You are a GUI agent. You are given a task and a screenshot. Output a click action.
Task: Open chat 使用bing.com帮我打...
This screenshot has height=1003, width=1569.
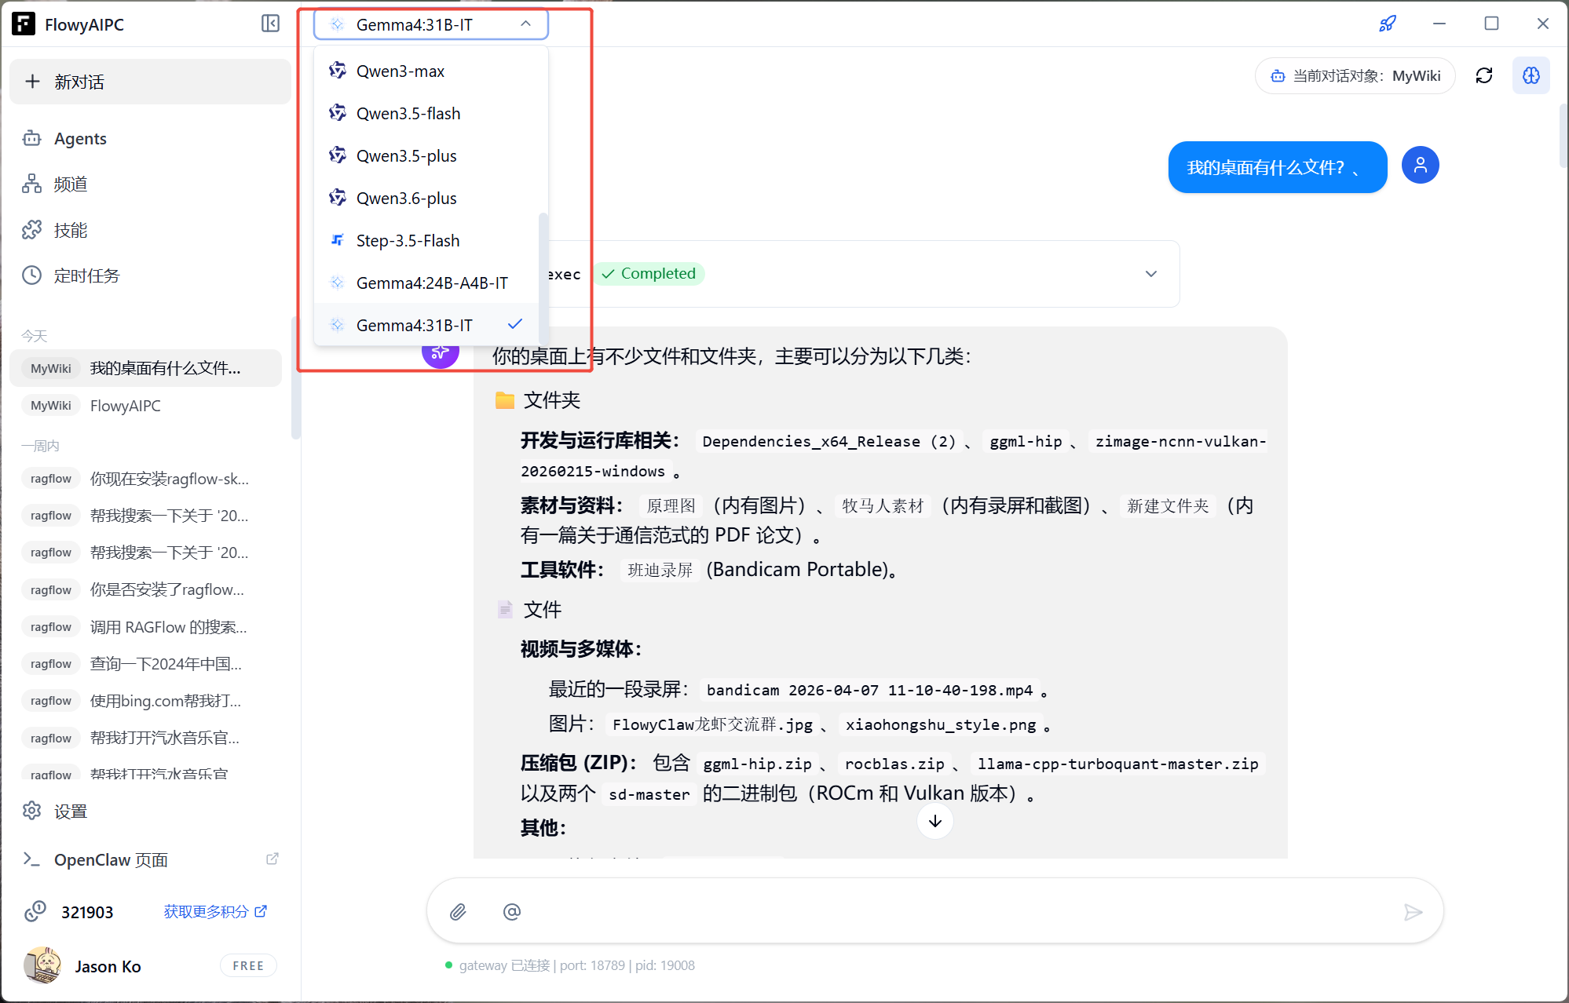point(146,700)
